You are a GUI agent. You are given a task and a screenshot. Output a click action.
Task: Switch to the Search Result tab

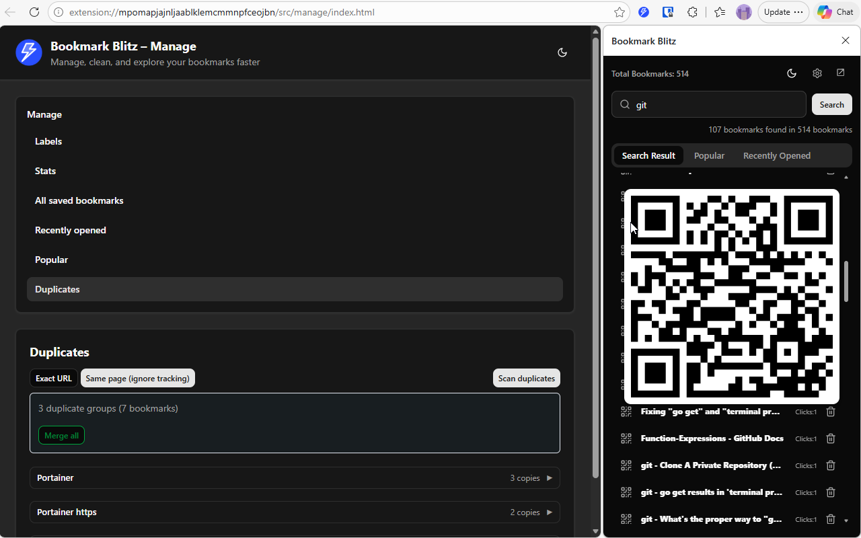(648, 155)
